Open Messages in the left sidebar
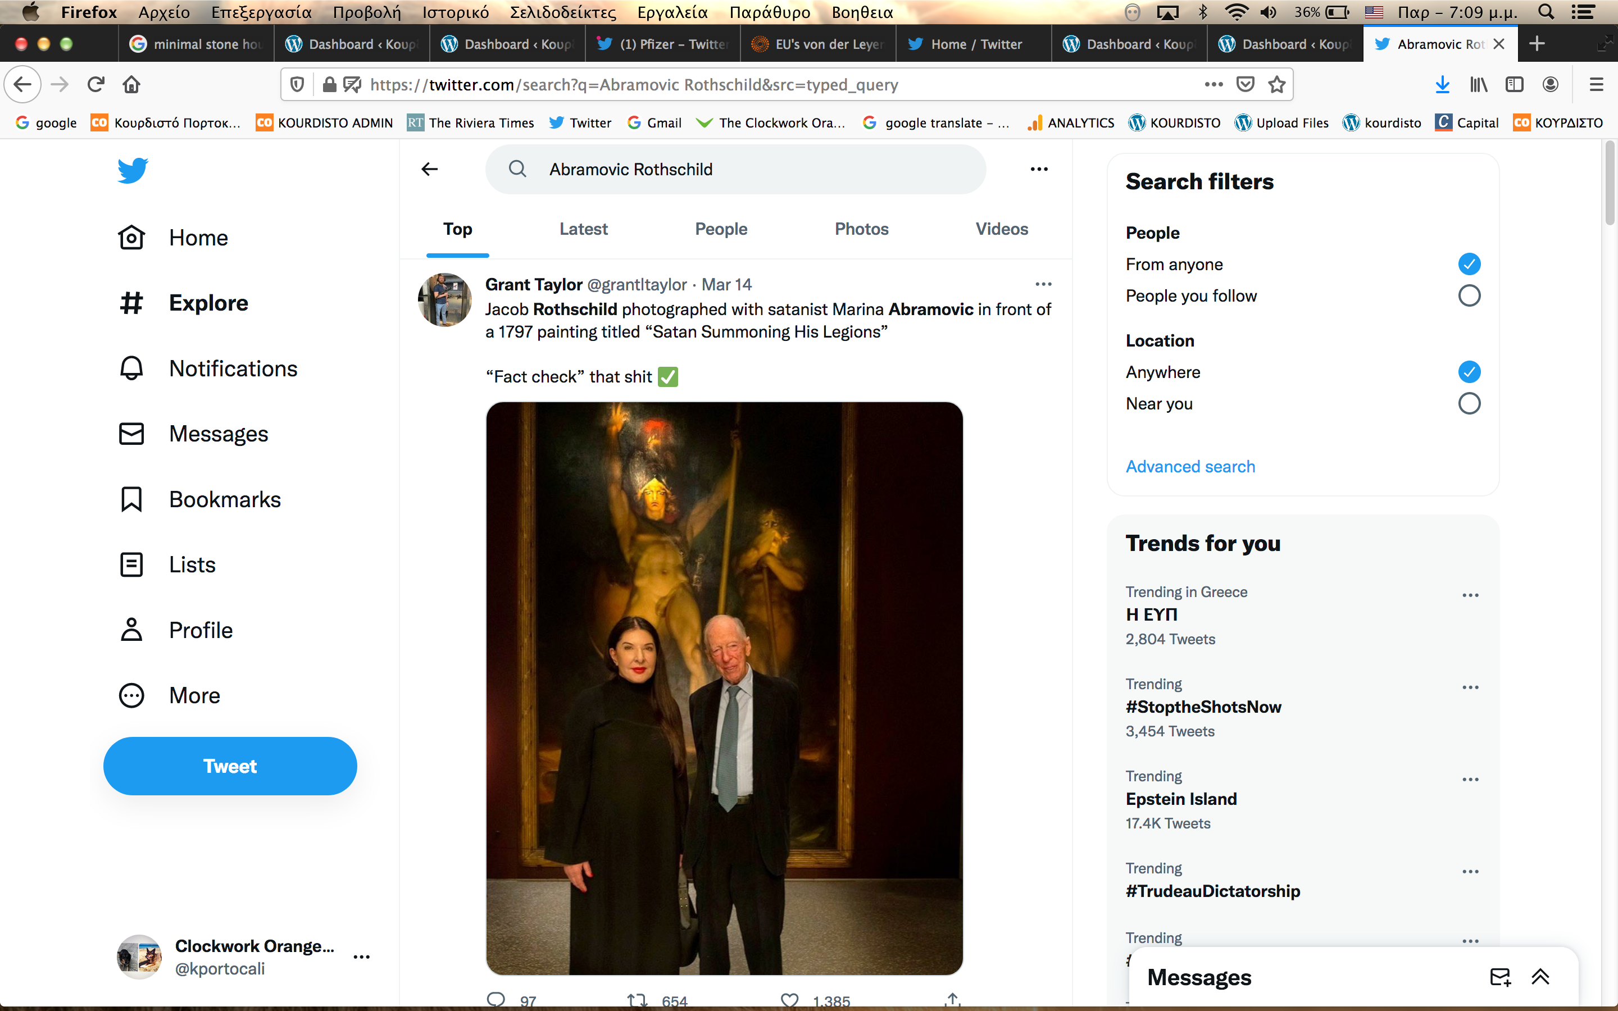The height and width of the screenshot is (1011, 1618). coord(193,434)
